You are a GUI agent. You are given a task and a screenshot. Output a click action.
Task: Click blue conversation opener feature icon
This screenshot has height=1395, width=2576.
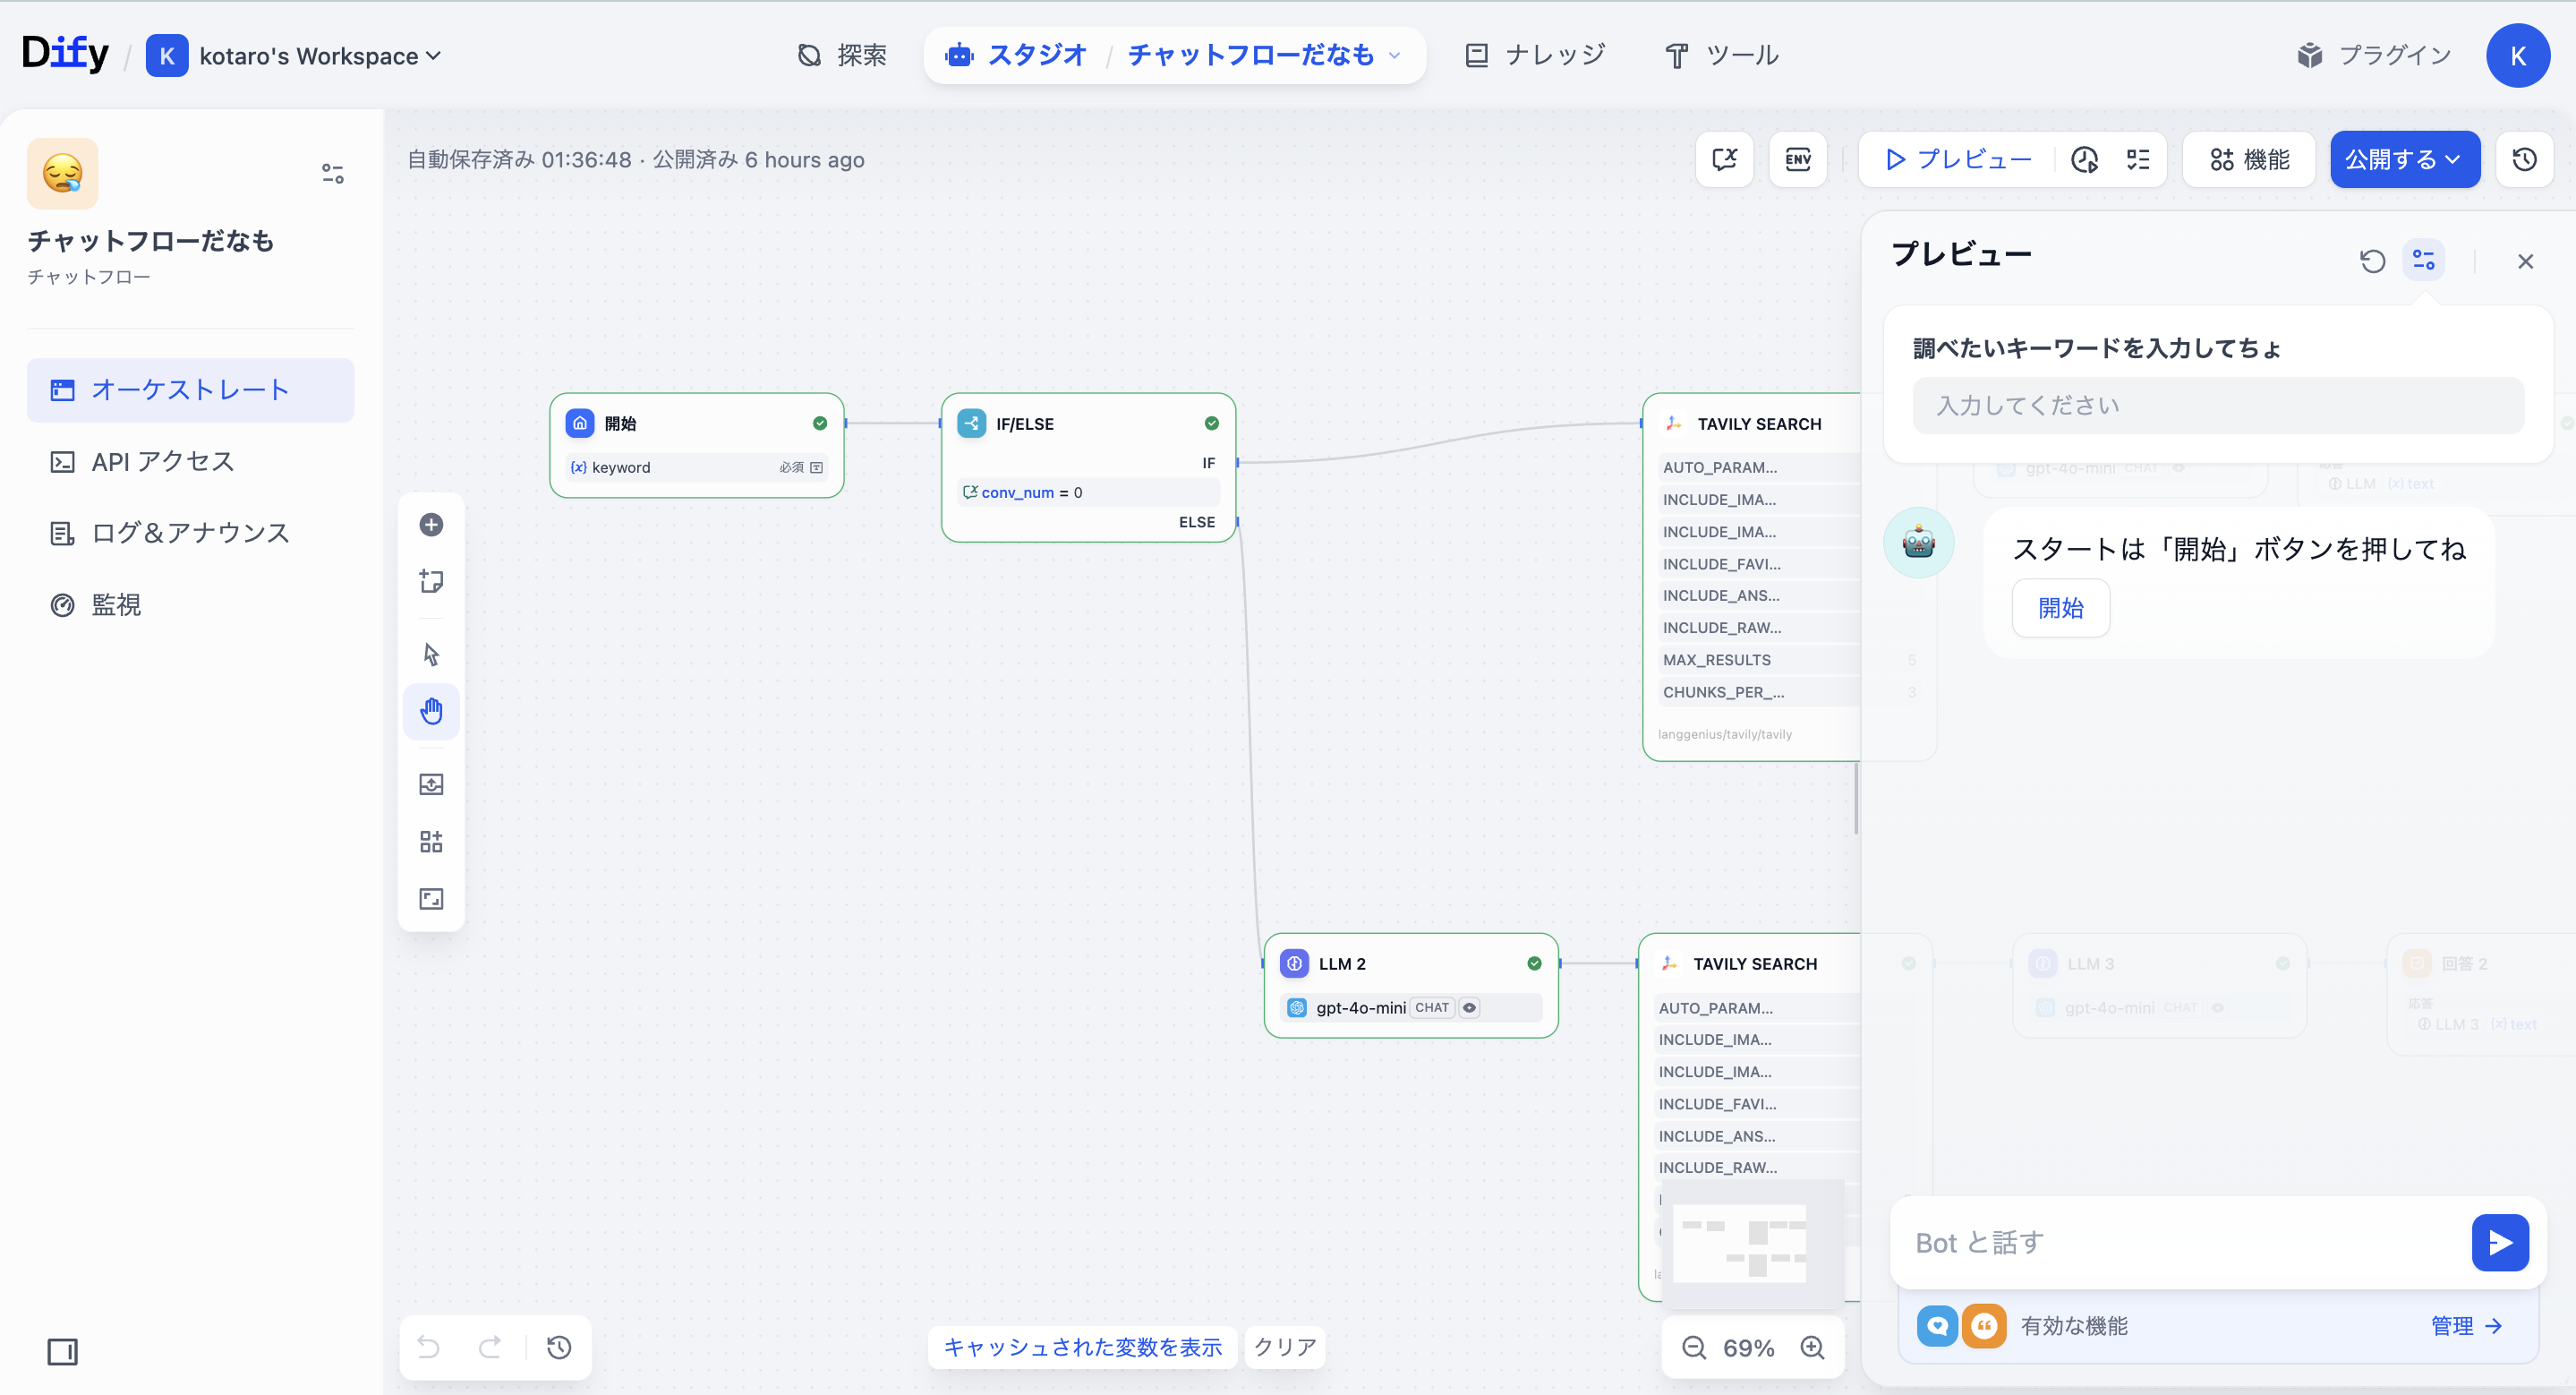(x=1937, y=1326)
